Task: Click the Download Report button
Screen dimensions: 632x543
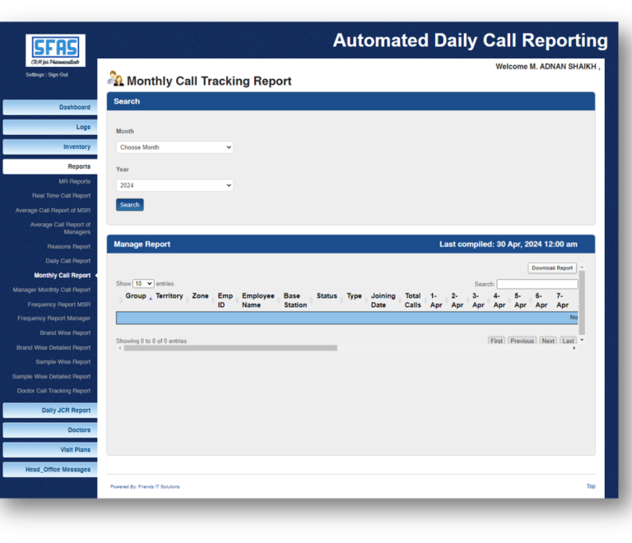Action: pyautogui.click(x=552, y=268)
